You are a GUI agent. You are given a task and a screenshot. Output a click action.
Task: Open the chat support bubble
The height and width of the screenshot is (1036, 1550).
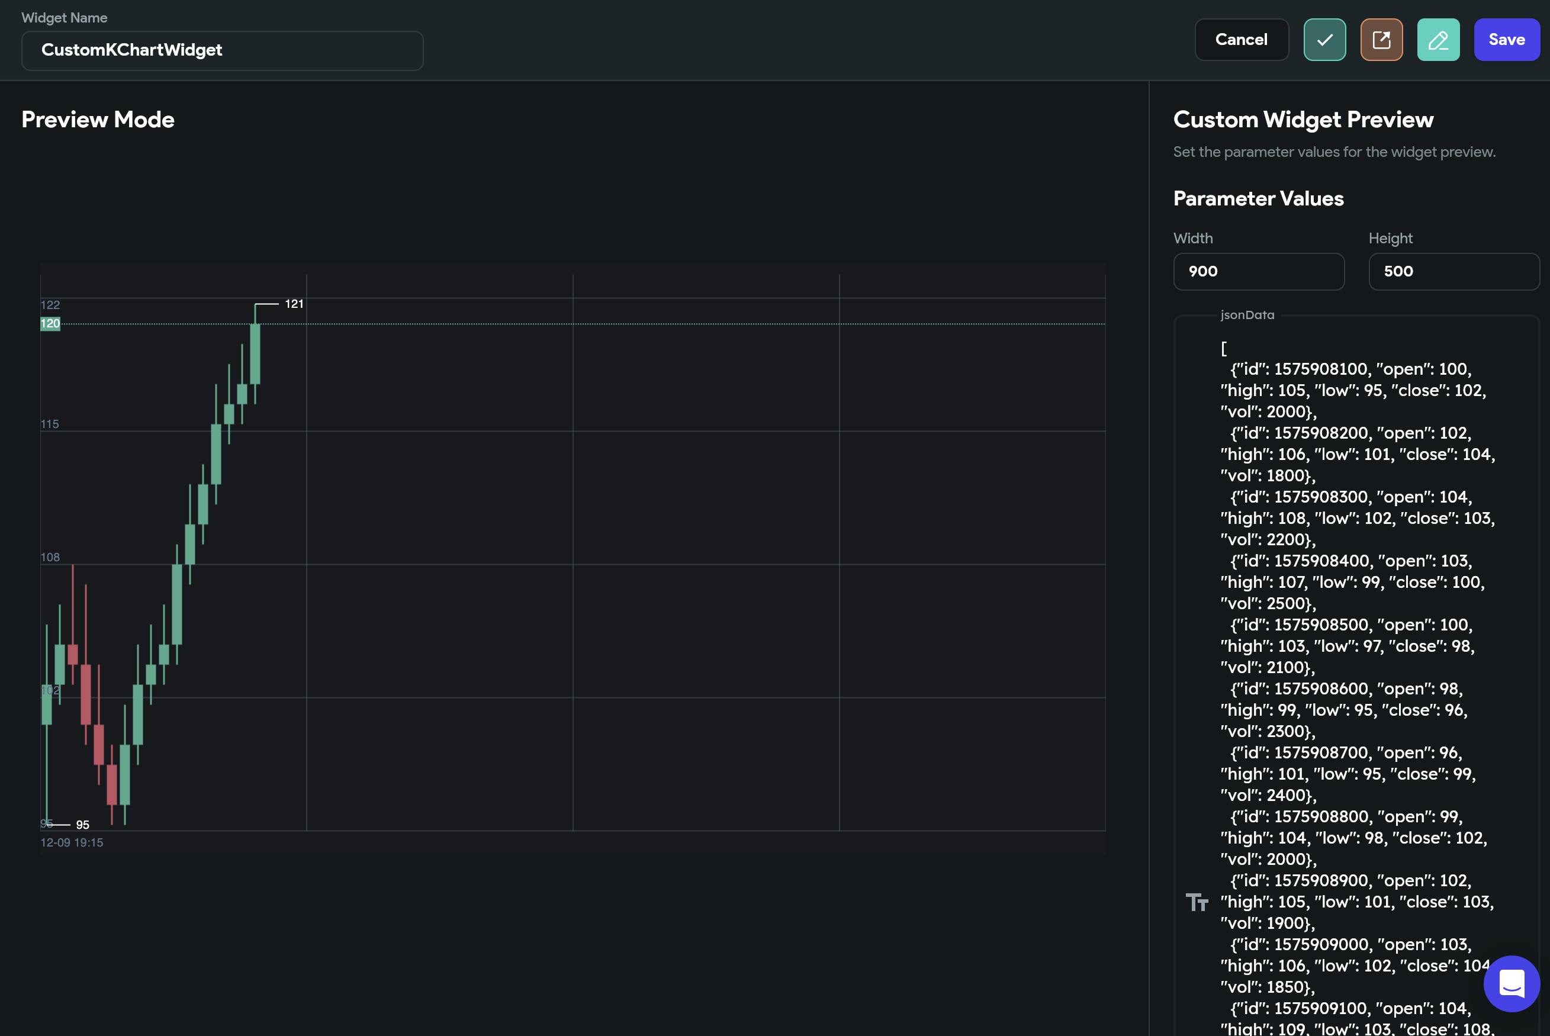pos(1511,983)
